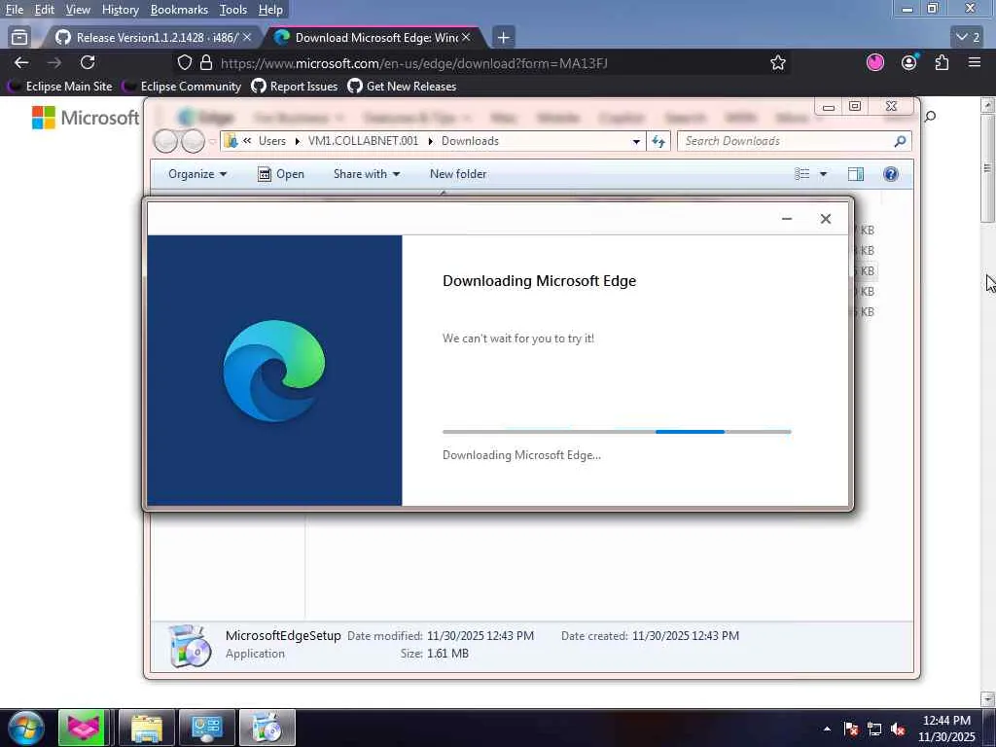Expand the Share with dropdown
Screen dimensions: 996x747
tap(367, 174)
